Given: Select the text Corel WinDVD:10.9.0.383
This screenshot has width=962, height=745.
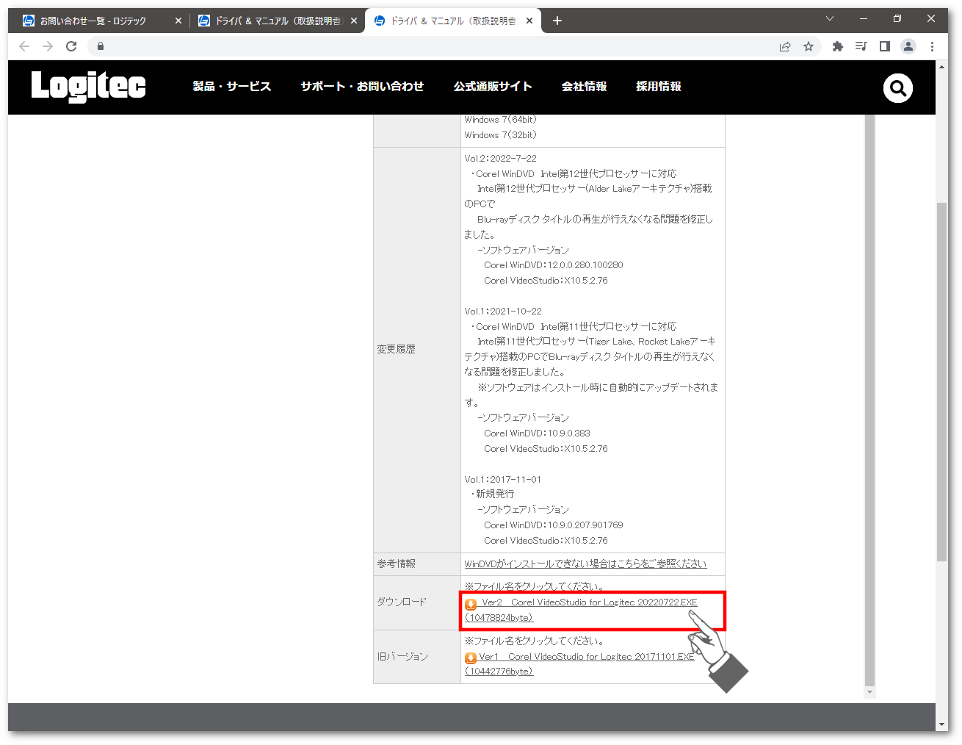Looking at the screenshot, I should coord(537,433).
